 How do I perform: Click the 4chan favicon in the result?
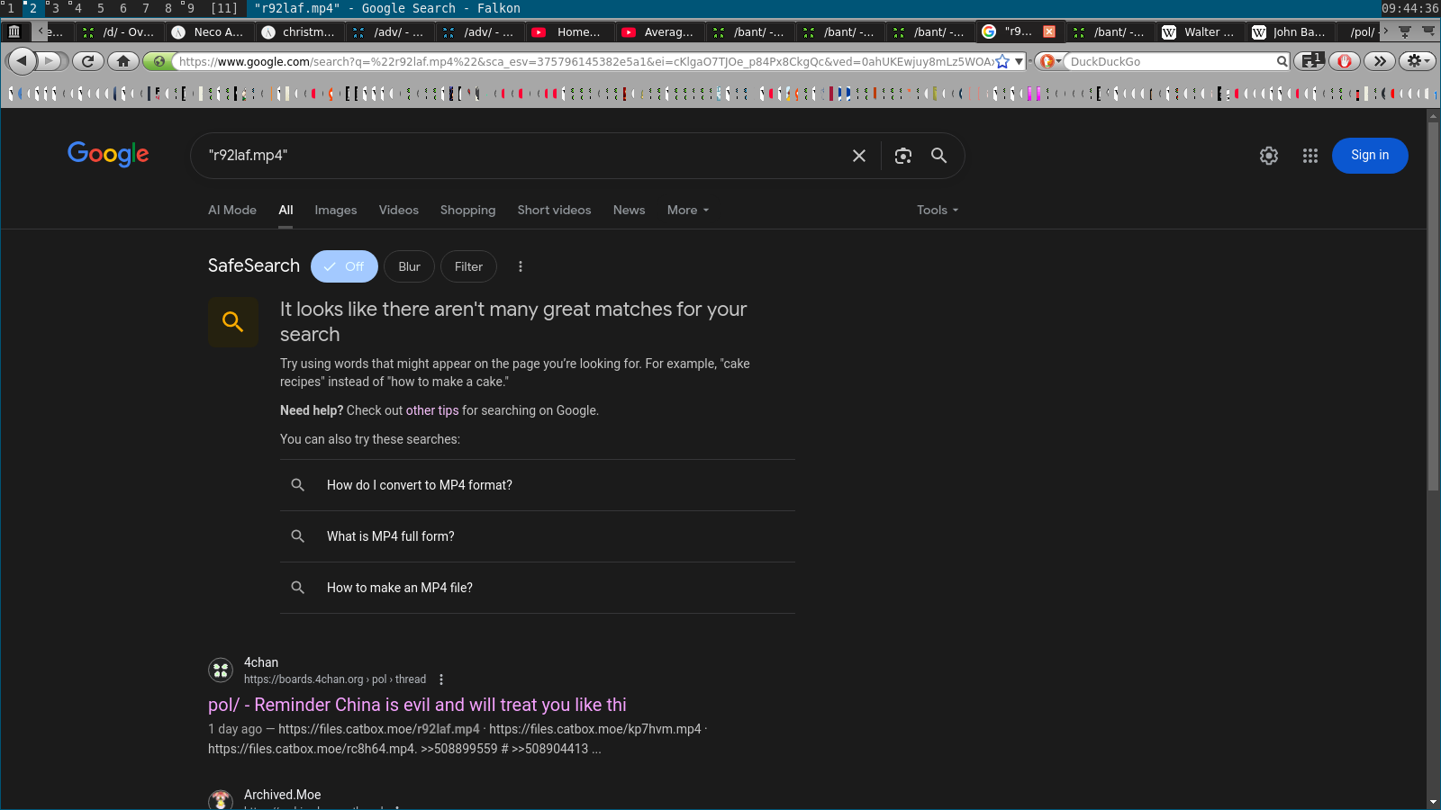pyautogui.click(x=221, y=670)
